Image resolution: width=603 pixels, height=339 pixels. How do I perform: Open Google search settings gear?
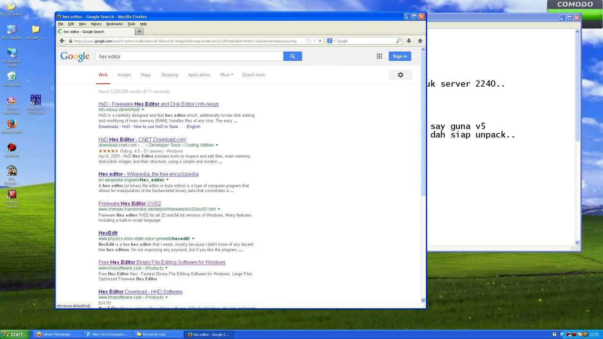400,75
